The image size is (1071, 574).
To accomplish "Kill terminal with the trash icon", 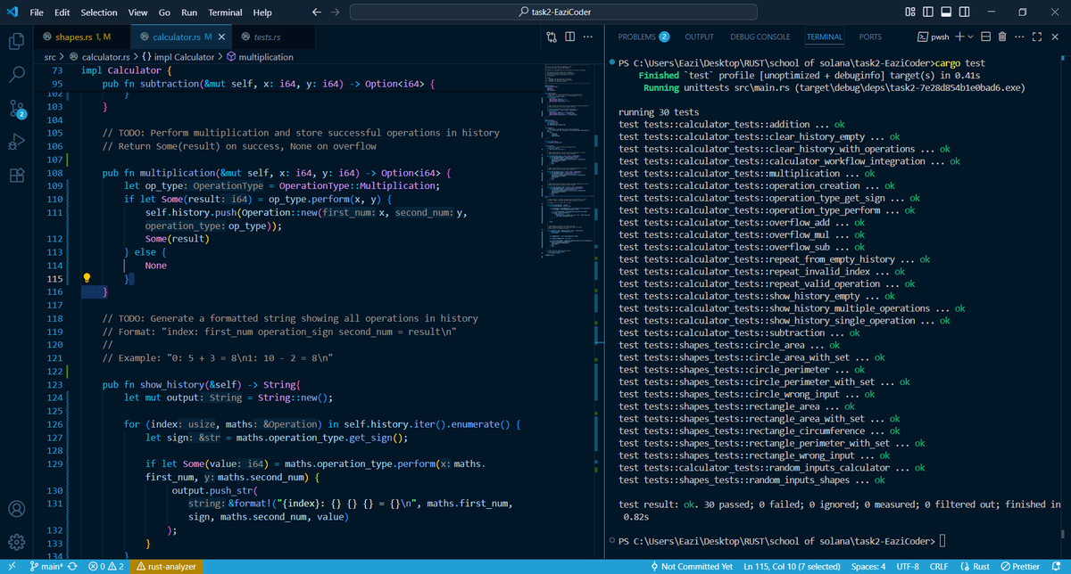I will 1003,37.
